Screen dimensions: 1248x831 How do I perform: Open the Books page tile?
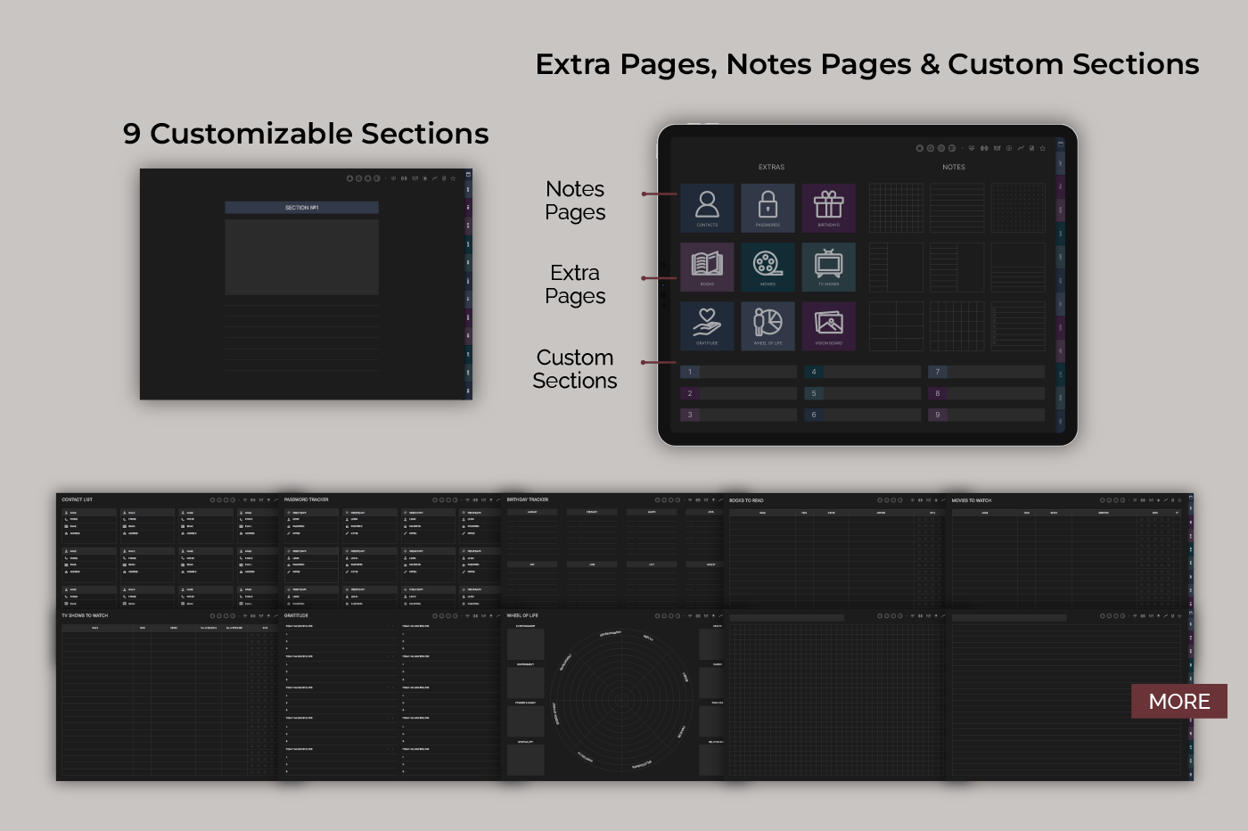pyautogui.click(x=707, y=267)
